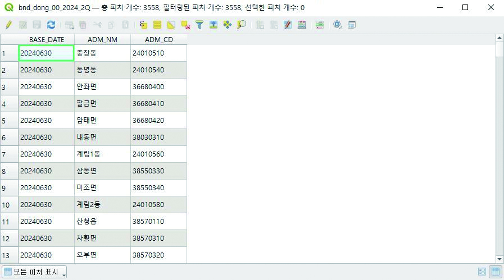Select row 7 by its row header

[9, 154]
